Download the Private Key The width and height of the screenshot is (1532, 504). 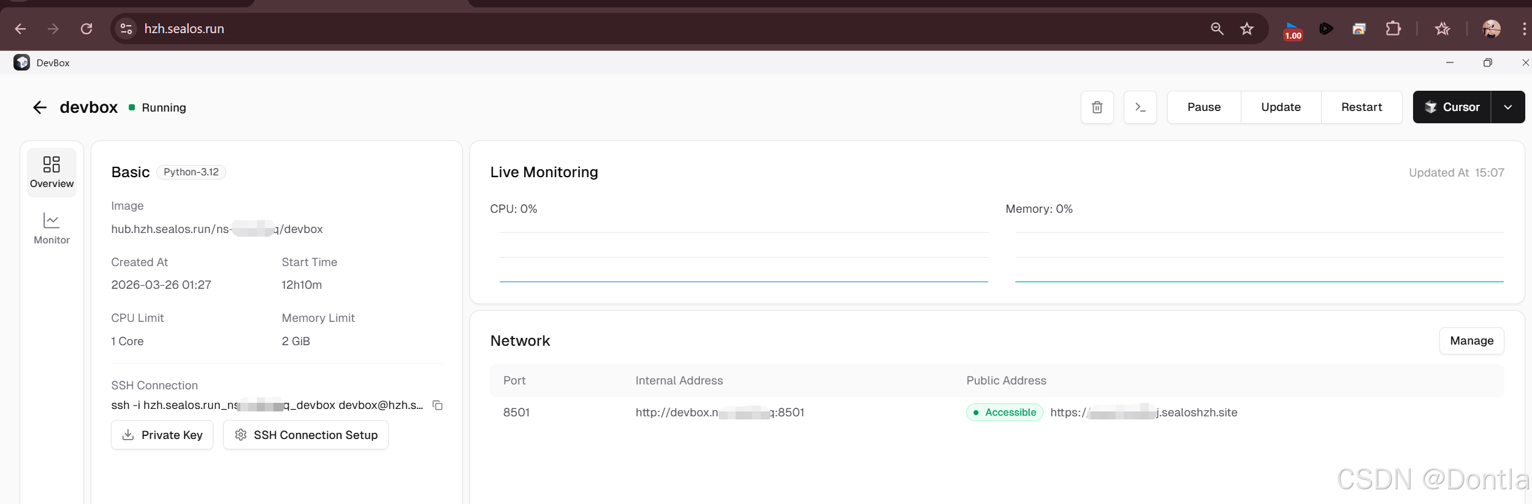click(x=162, y=435)
